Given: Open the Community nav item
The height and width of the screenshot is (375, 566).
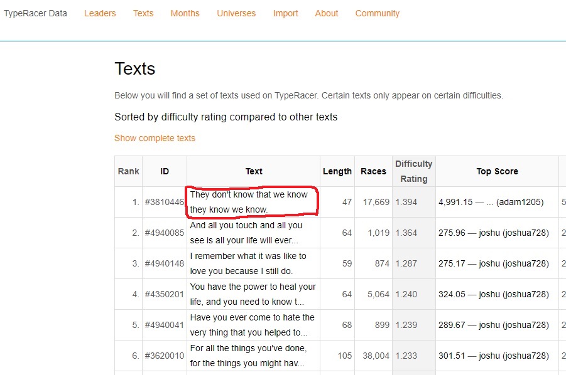Looking at the screenshot, I should point(377,13).
